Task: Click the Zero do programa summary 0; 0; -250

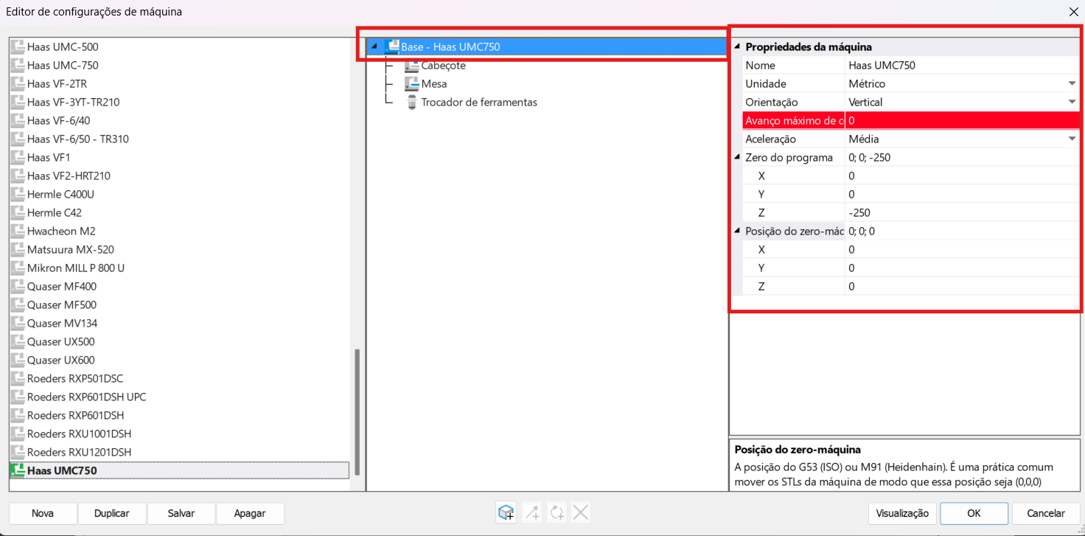Action: click(871, 157)
